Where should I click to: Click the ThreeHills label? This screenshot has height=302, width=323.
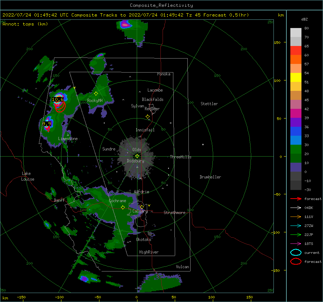pos(181,157)
